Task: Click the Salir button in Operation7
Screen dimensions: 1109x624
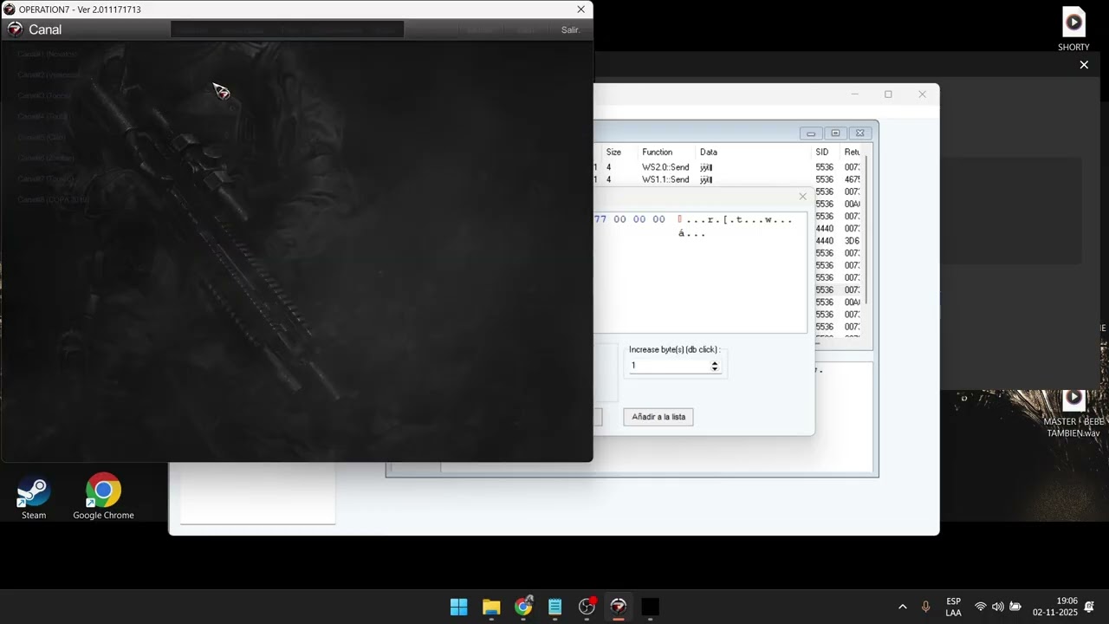Action: coord(570,29)
